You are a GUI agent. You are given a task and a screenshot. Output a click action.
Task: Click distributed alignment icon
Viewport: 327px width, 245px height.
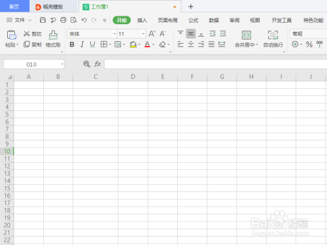pyautogui.click(x=222, y=44)
